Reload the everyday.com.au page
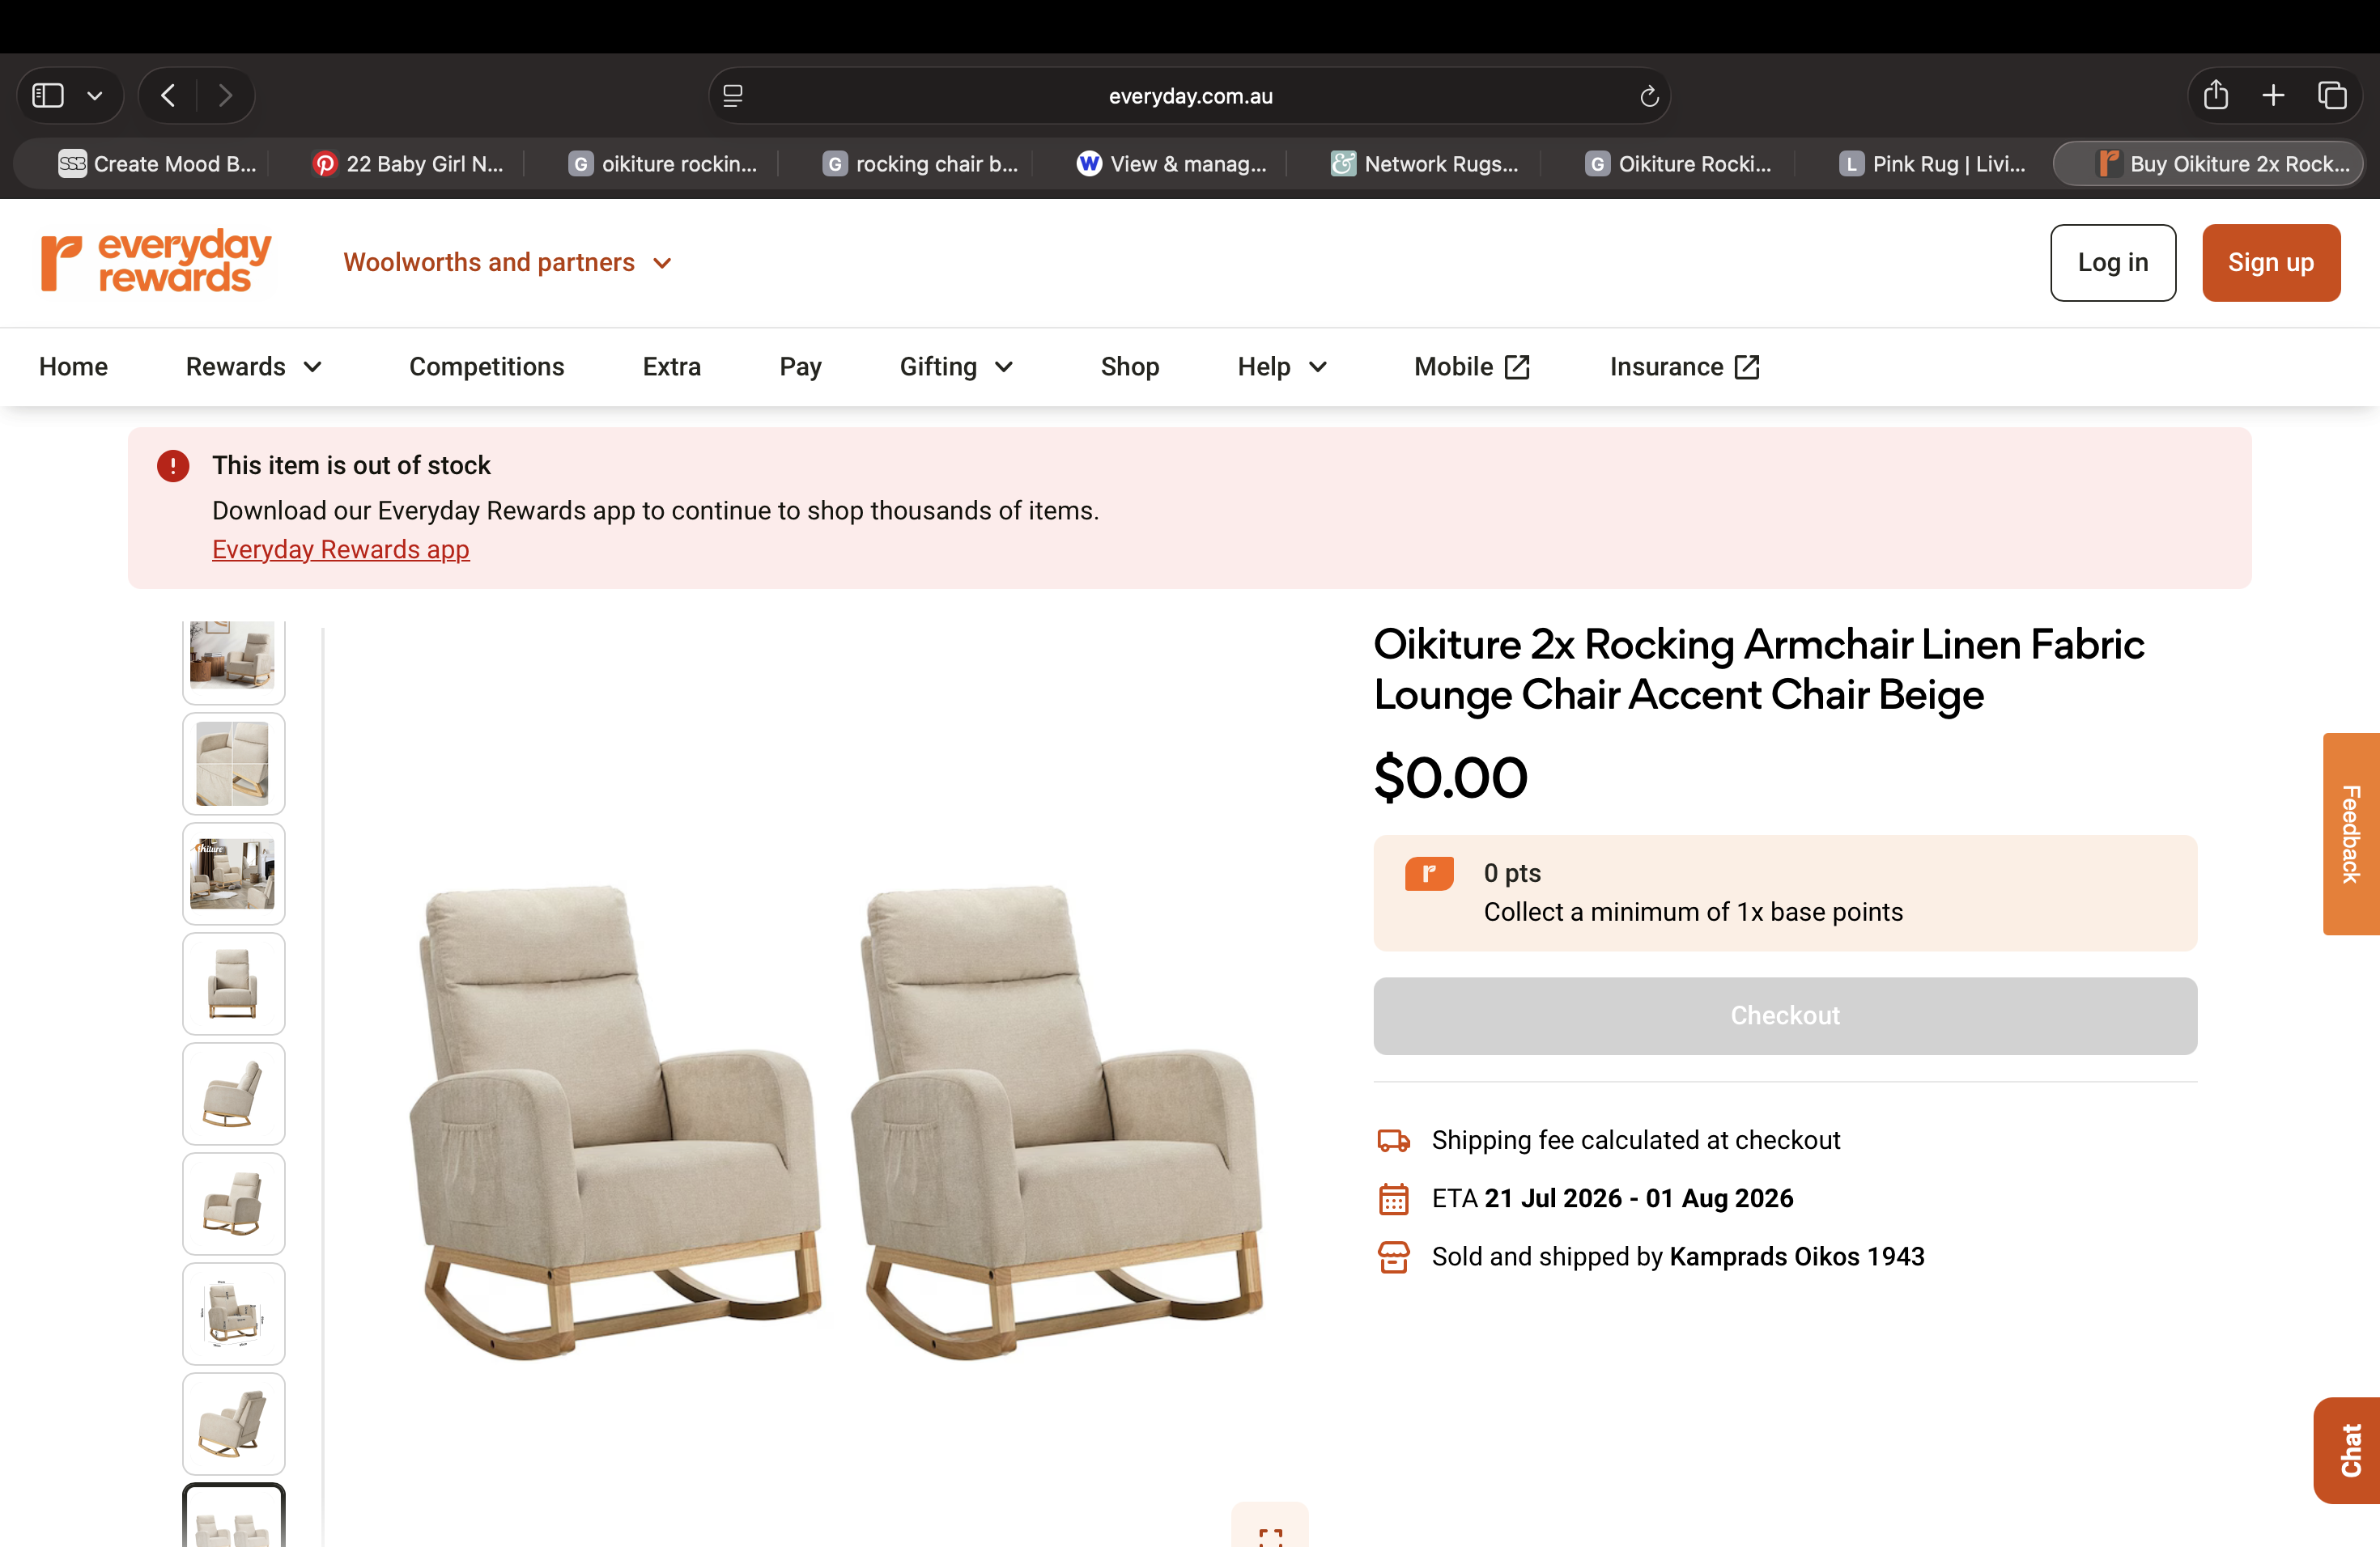Image resolution: width=2380 pixels, height=1547 pixels. tap(1649, 96)
